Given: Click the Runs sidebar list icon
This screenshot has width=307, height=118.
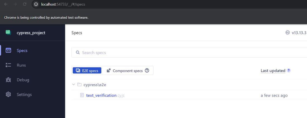Looking at the screenshot, I should point(8,65).
